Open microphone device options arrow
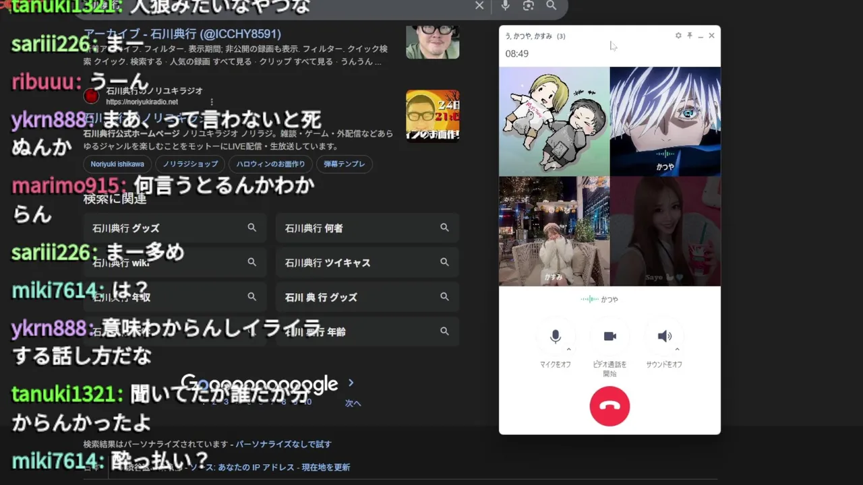 569,350
